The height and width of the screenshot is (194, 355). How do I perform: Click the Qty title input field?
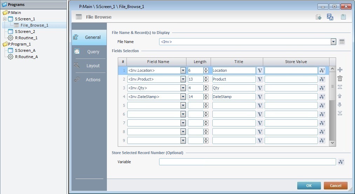point(234,88)
